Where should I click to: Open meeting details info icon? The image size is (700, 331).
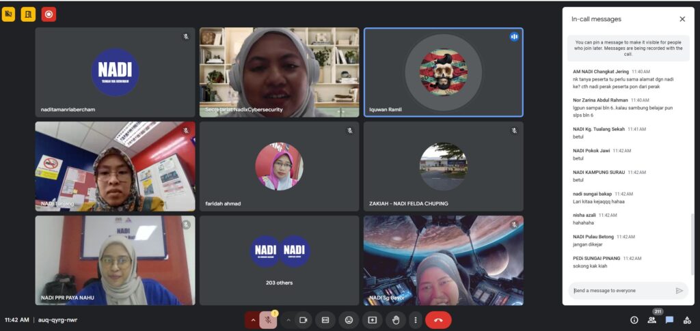coord(634,319)
